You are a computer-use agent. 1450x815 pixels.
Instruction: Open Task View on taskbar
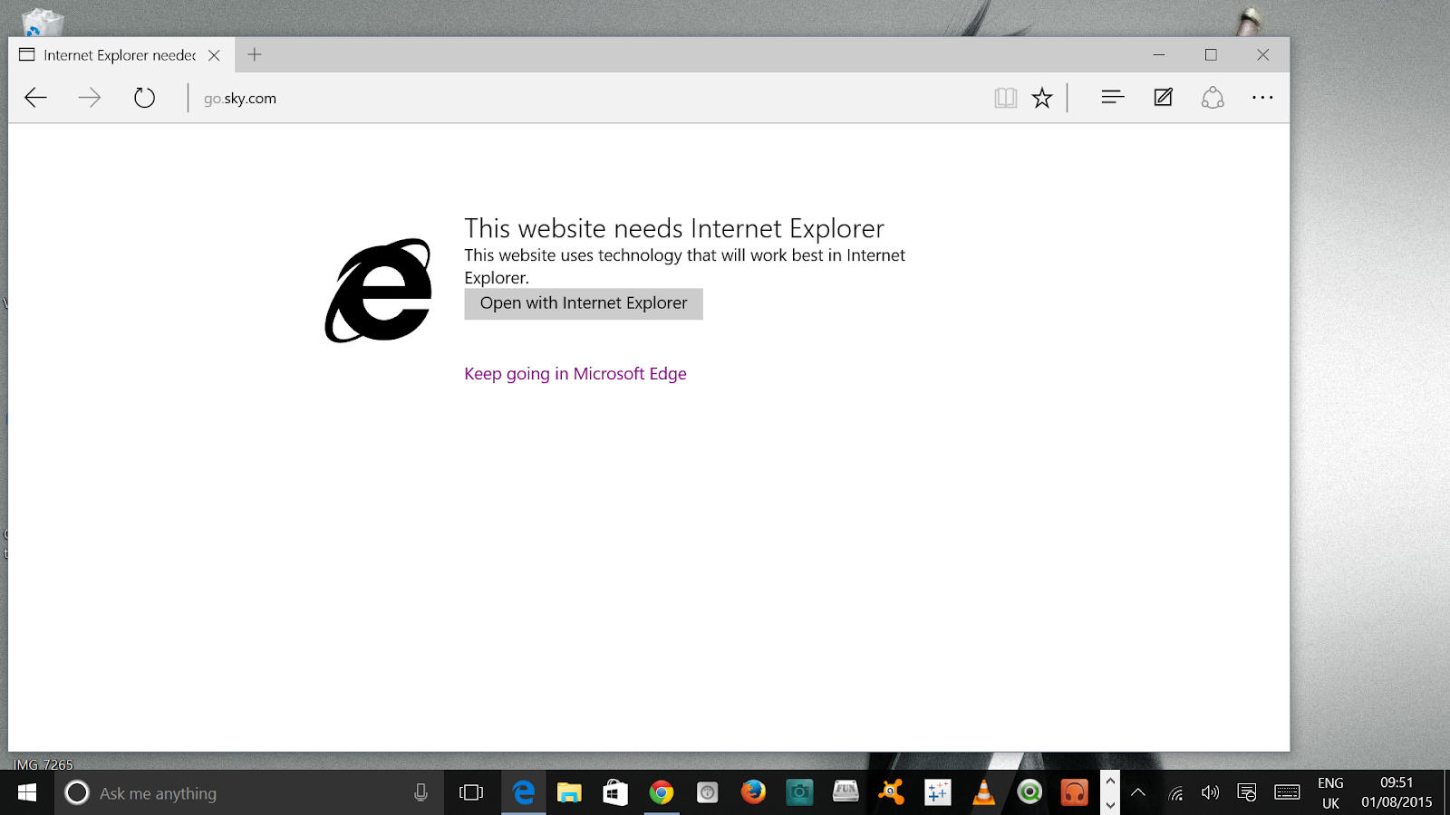471,793
